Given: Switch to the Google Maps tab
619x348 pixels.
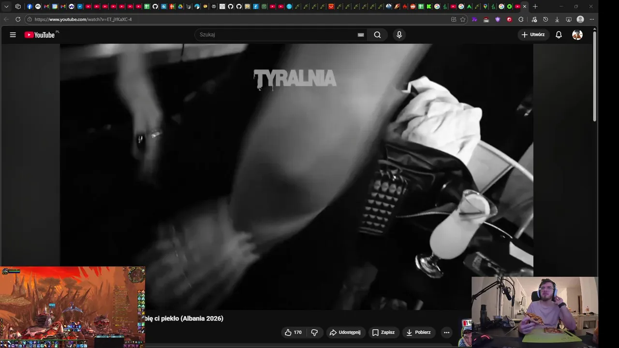Looking at the screenshot, I should click(485, 6).
